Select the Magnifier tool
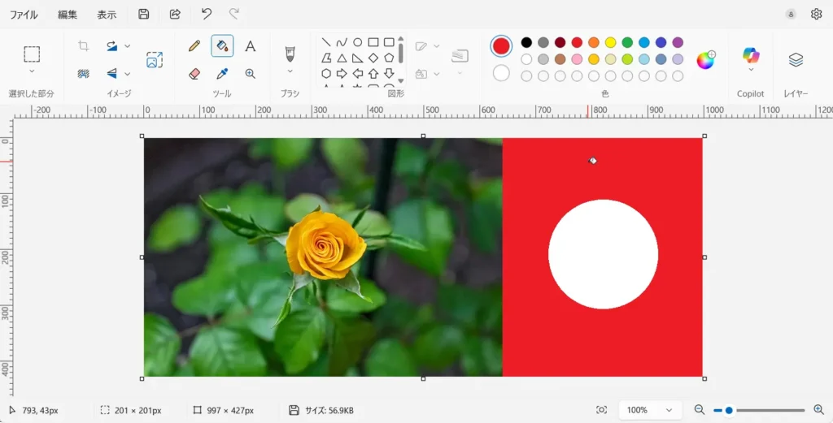Viewport: 833px width, 423px height. tap(251, 74)
